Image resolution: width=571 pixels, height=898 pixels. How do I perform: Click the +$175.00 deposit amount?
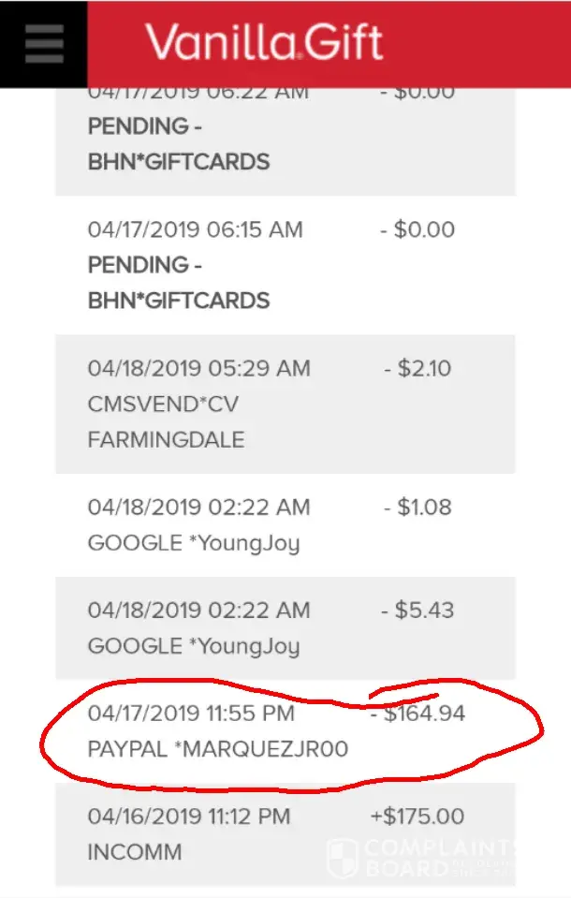click(x=417, y=817)
